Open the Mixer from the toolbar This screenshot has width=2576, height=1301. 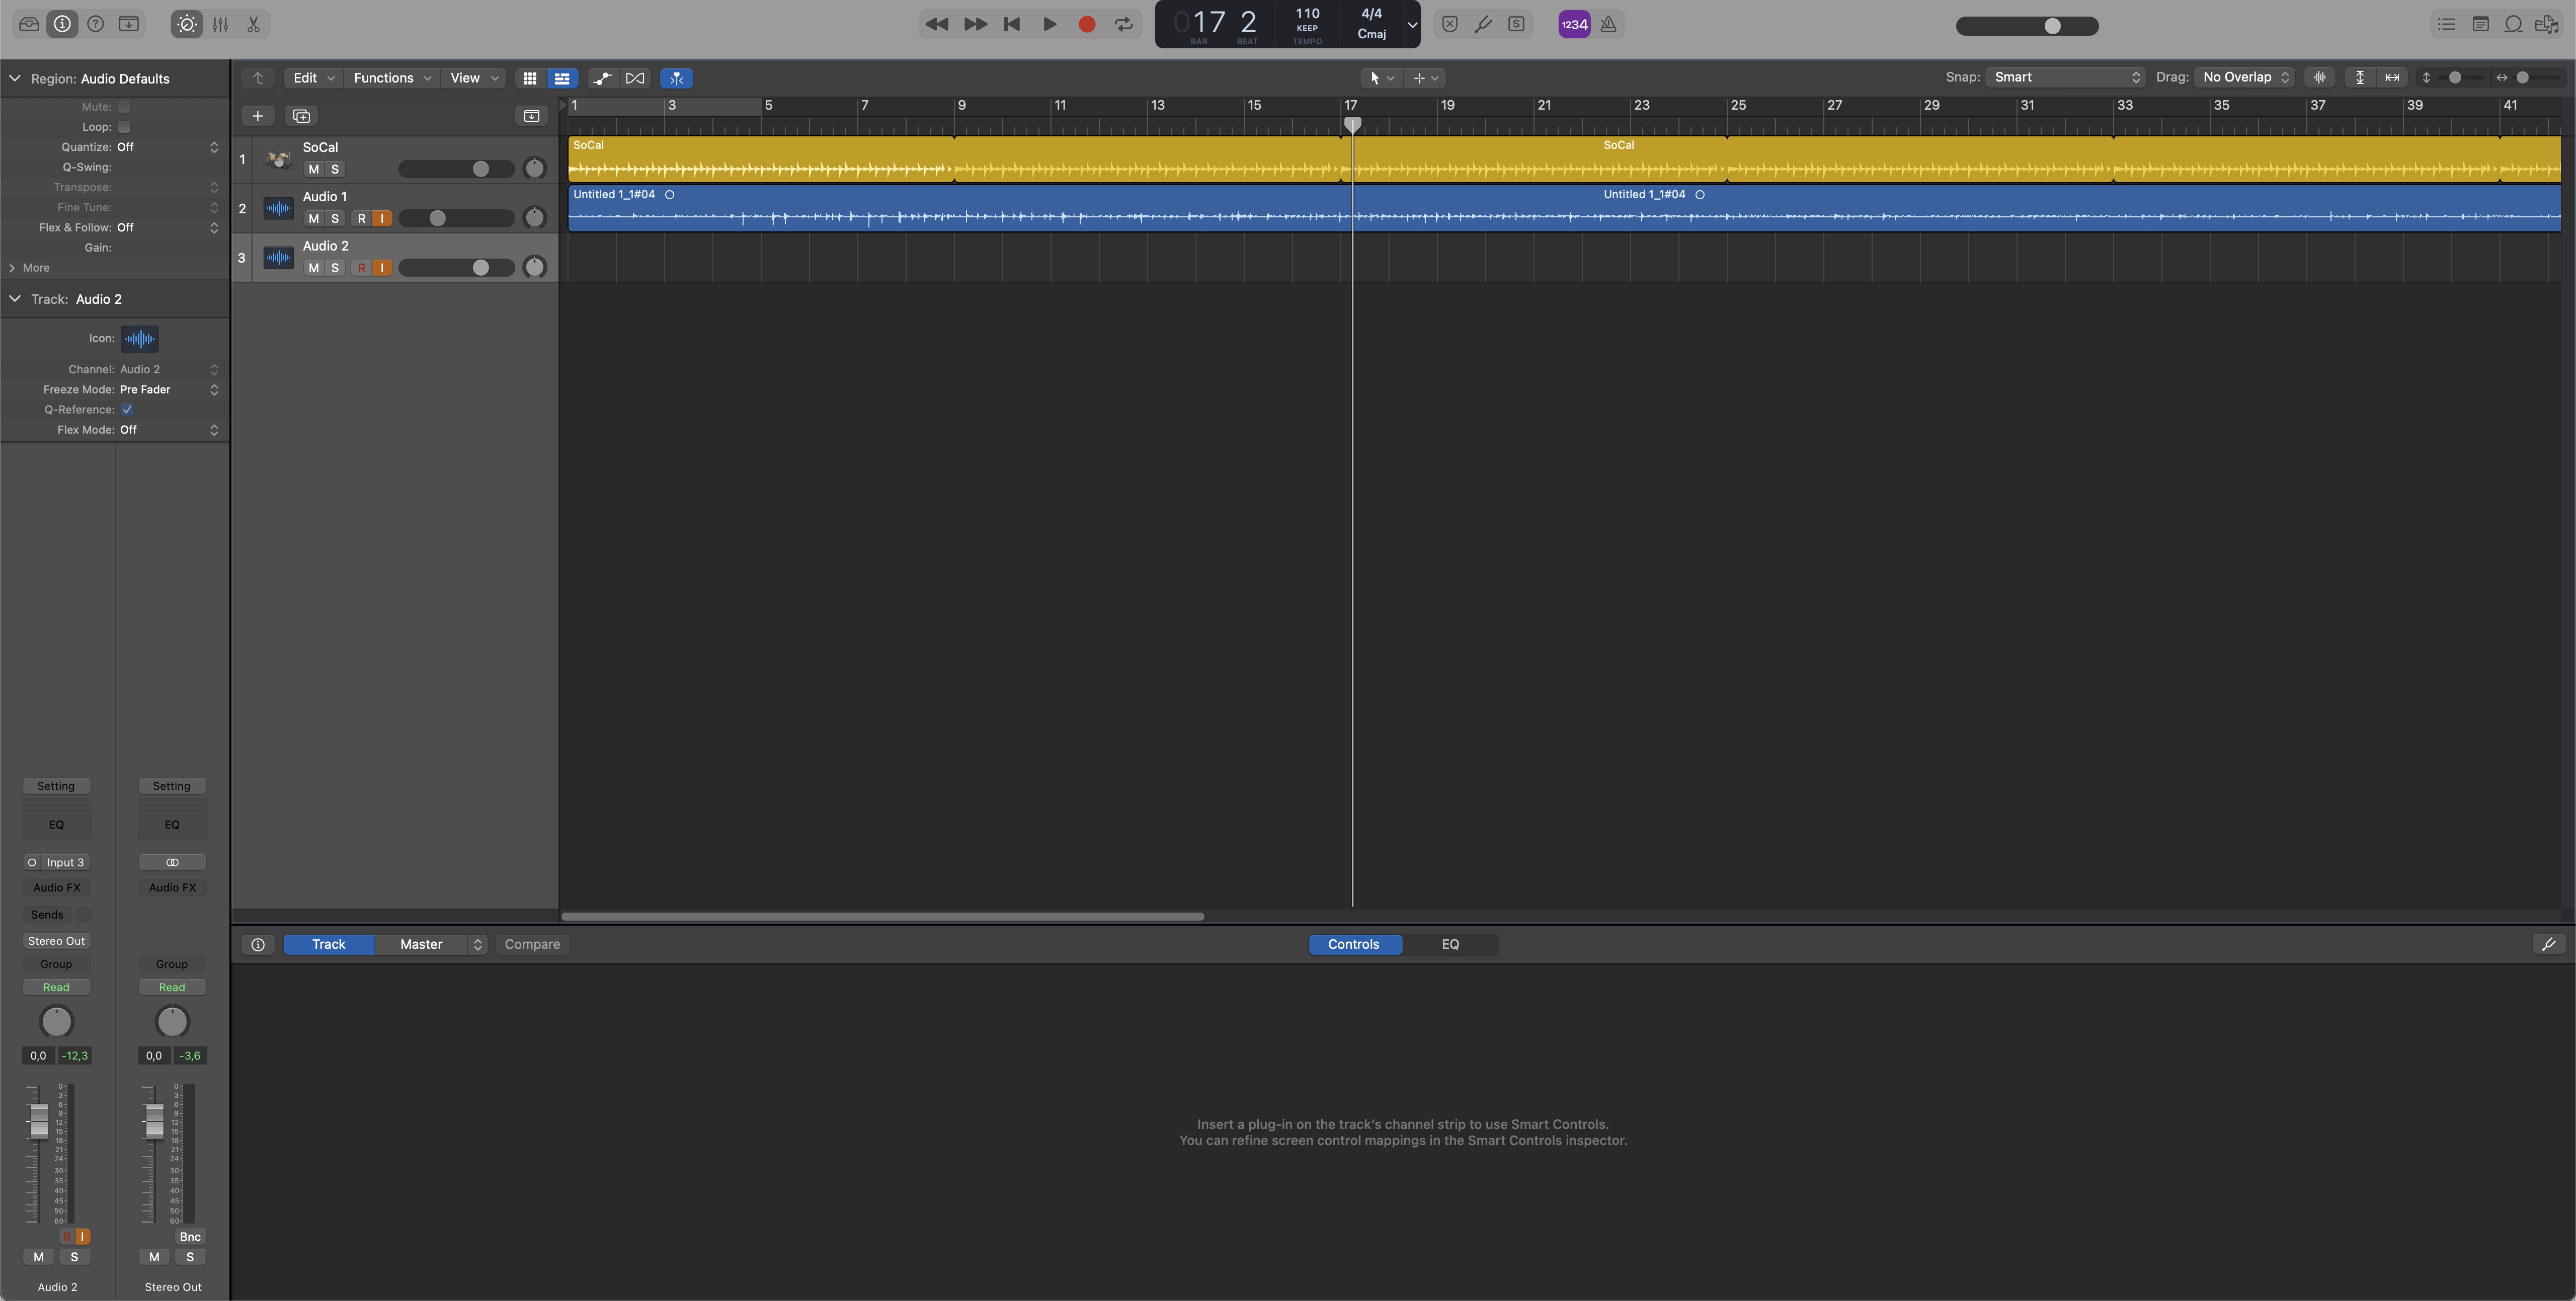coord(220,24)
